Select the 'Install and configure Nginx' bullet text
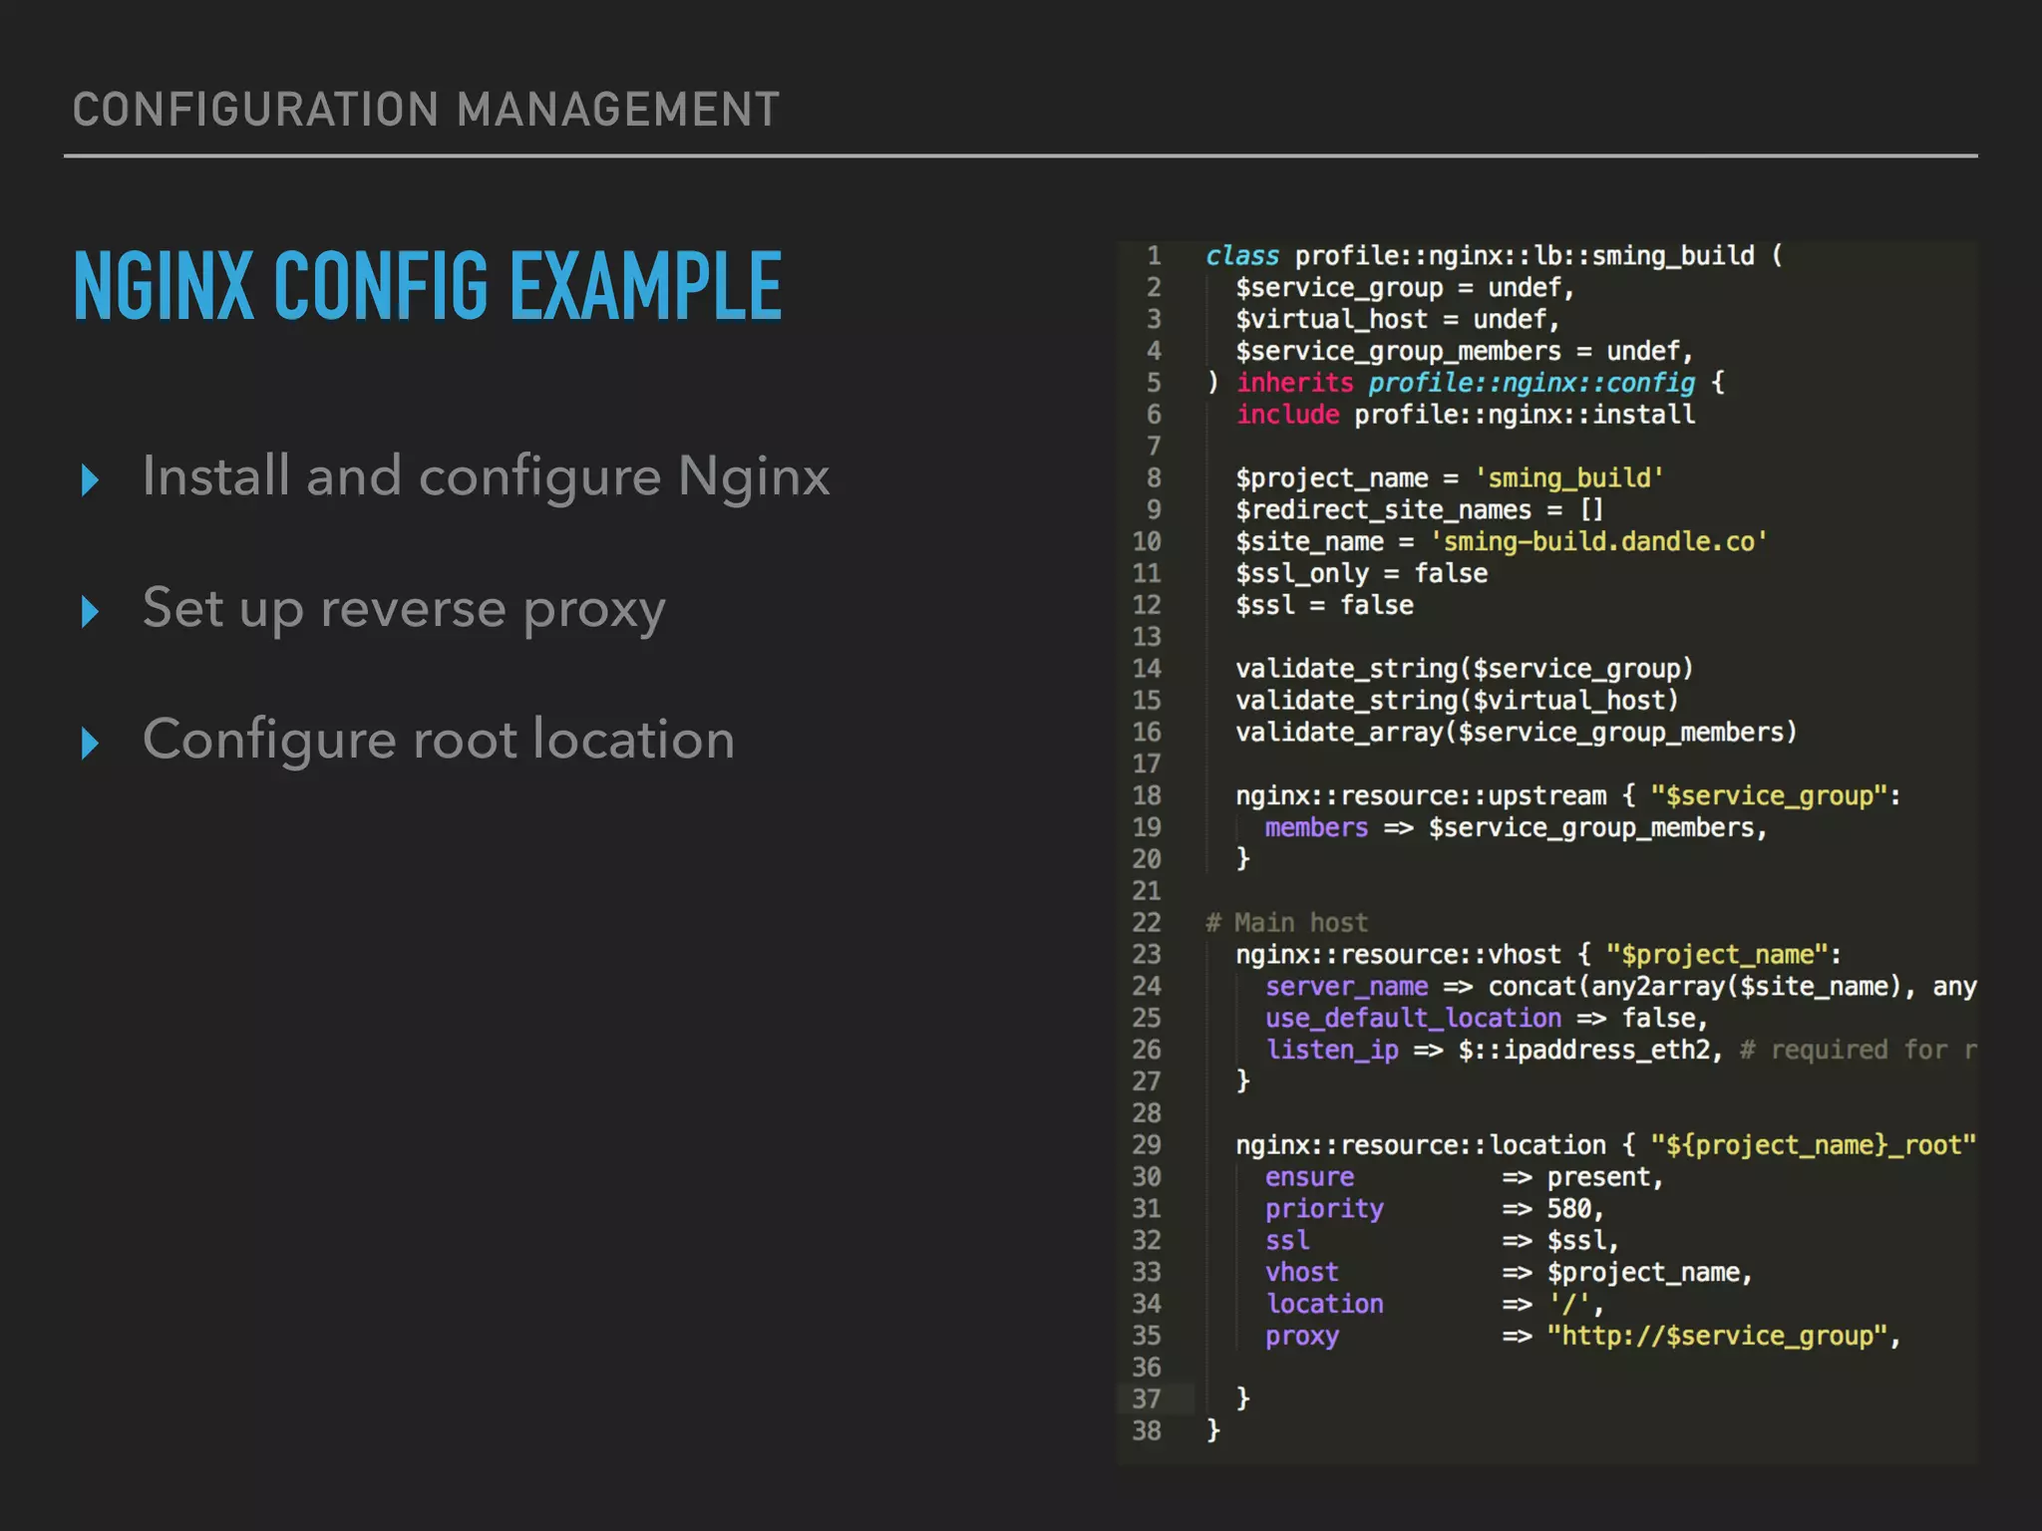 pyautogui.click(x=486, y=476)
